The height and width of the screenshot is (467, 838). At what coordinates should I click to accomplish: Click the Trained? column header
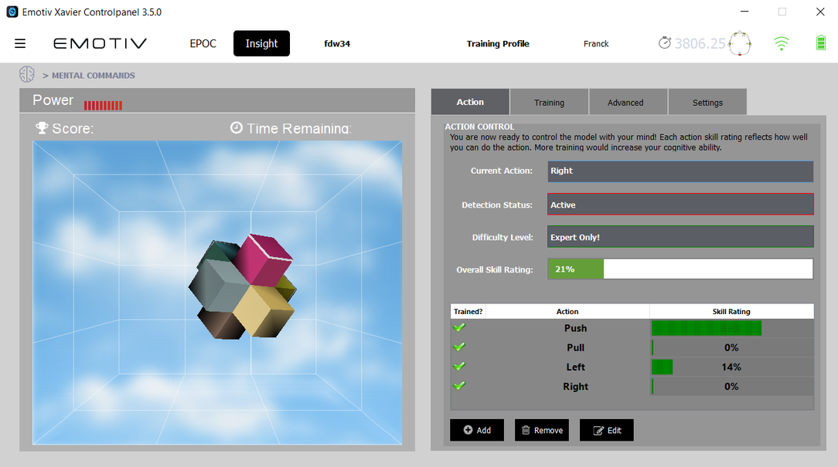[468, 312]
